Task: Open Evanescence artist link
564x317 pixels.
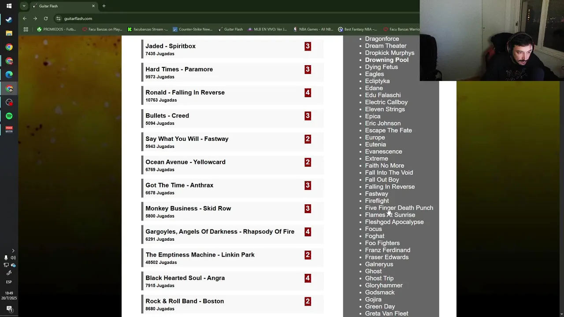Action: [x=383, y=151]
